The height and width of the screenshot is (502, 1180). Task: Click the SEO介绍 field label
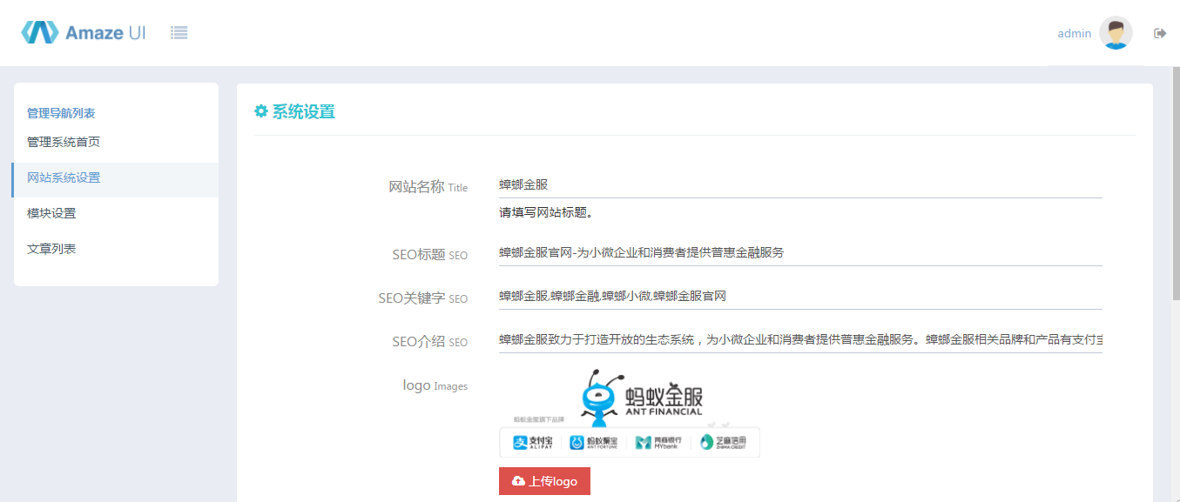[x=429, y=342]
